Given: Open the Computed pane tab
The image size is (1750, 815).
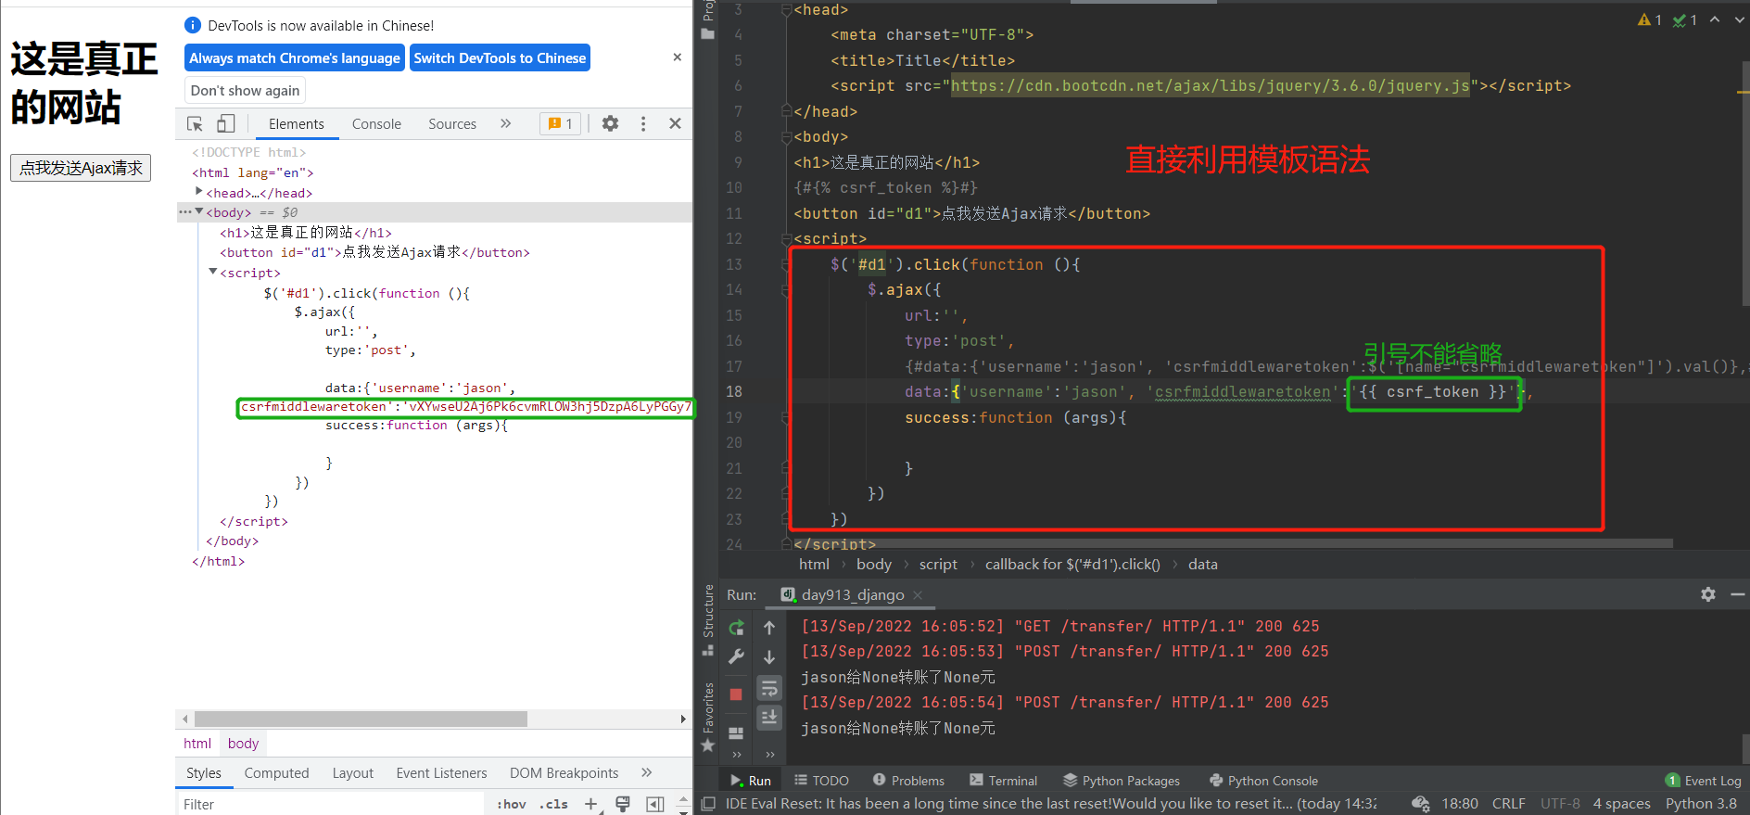Looking at the screenshot, I should click(x=276, y=773).
